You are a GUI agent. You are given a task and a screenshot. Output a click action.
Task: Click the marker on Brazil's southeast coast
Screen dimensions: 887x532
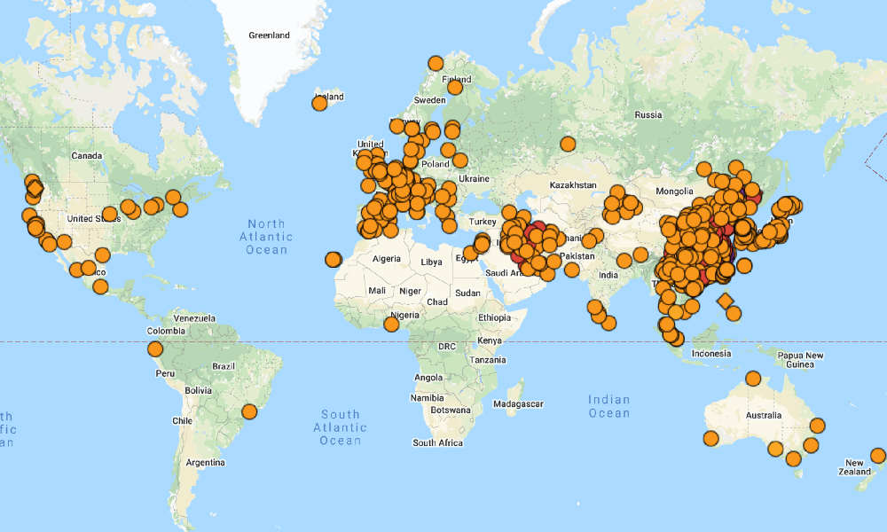point(249,411)
